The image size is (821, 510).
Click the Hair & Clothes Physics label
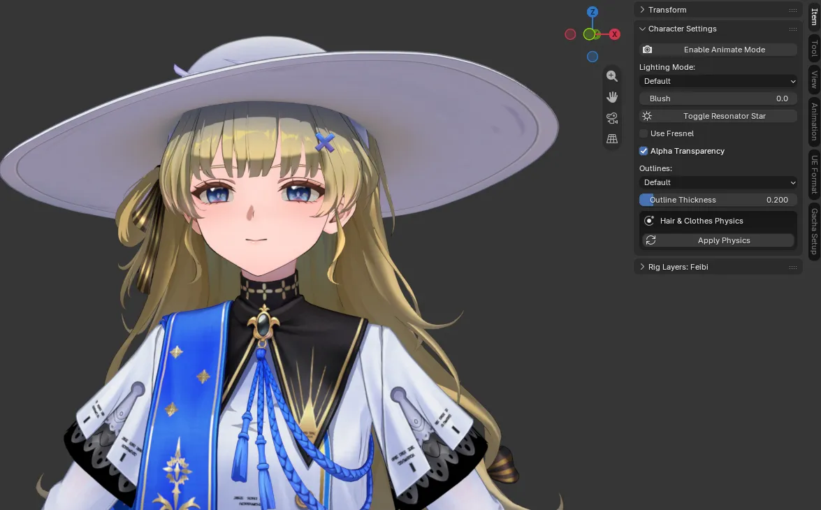(701, 221)
